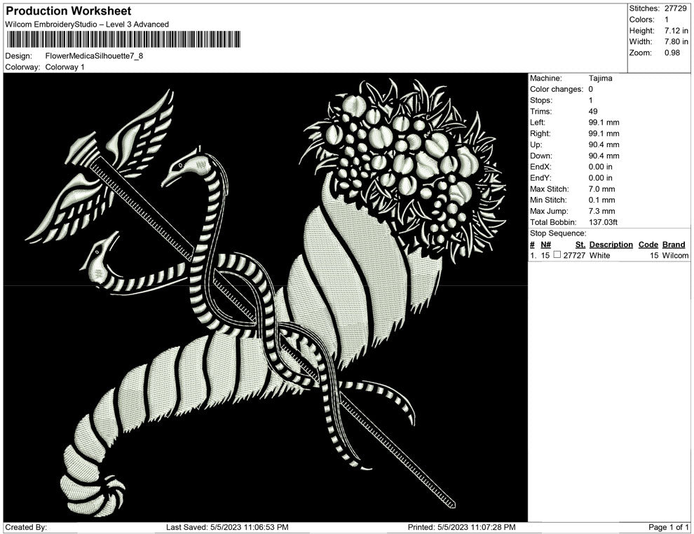Click Up value 90.4 mm
The image size is (694, 534).
[604, 144]
